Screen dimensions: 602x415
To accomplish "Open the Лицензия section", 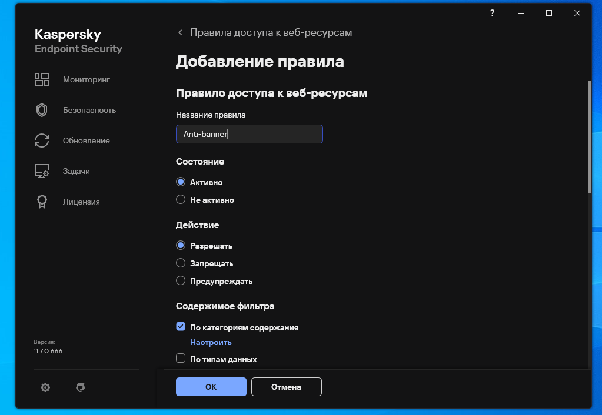I will (81, 202).
